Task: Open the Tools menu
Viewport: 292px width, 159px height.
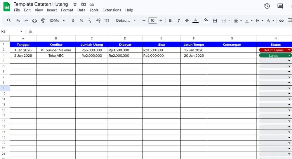Action: [x=94, y=10]
